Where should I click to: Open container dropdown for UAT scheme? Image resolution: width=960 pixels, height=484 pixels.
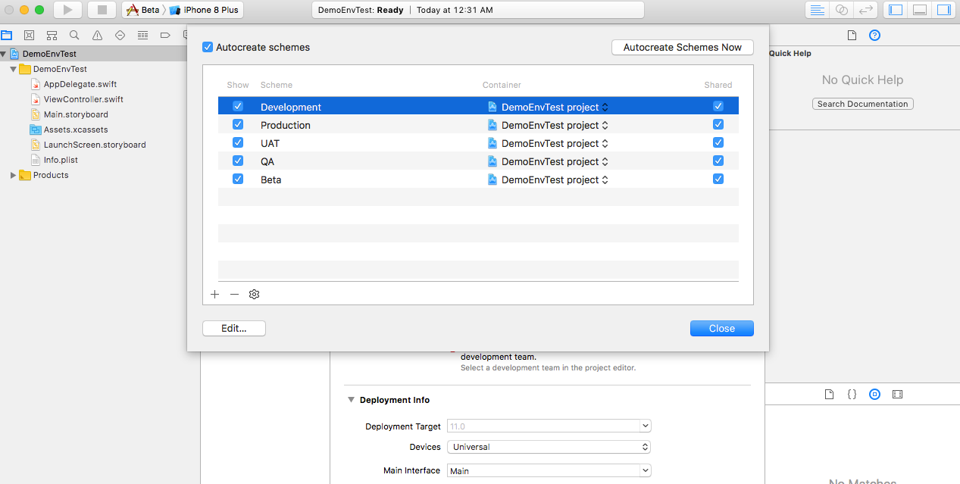[549, 143]
